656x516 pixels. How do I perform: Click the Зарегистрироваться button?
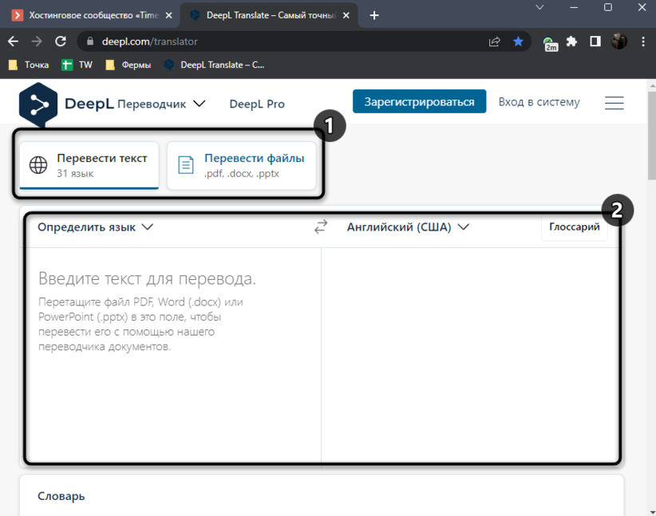click(419, 101)
